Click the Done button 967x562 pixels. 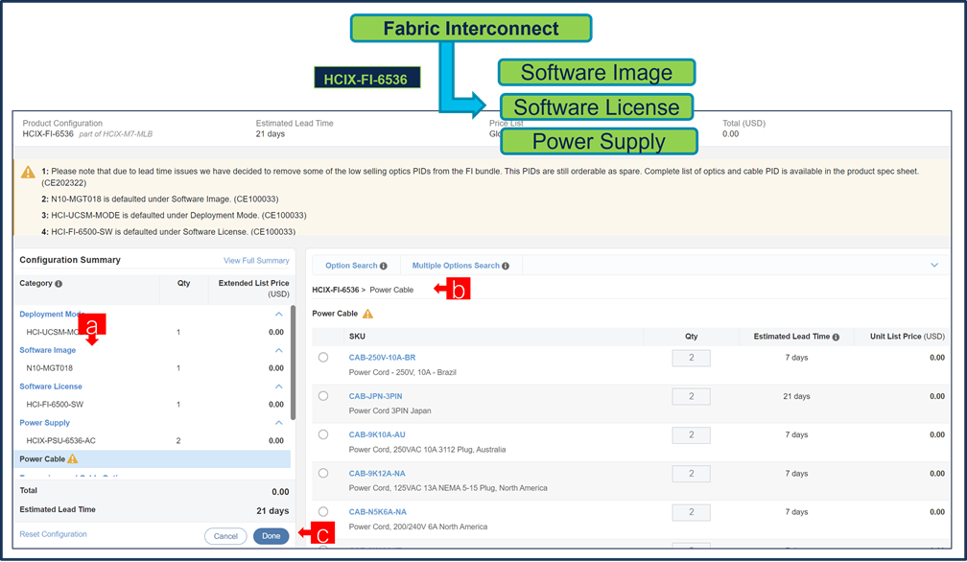point(271,536)
